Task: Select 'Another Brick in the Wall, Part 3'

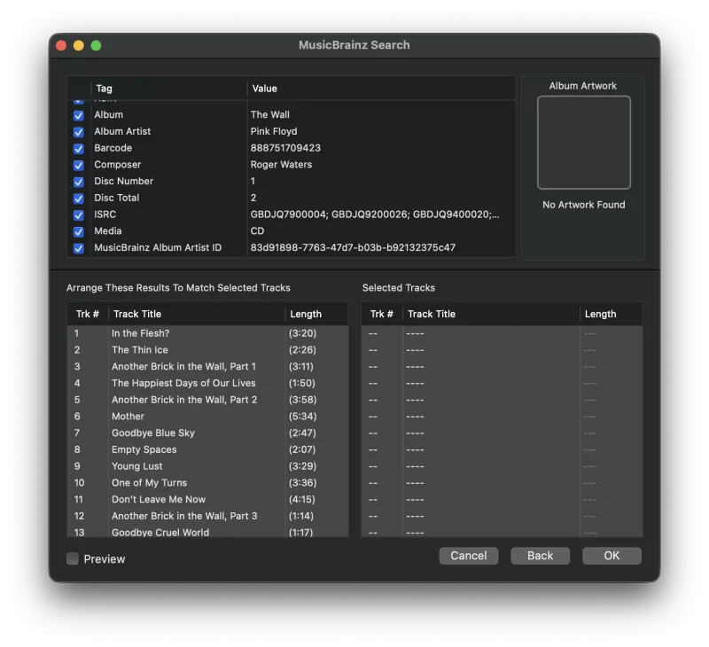Action: tap(208, 516)
